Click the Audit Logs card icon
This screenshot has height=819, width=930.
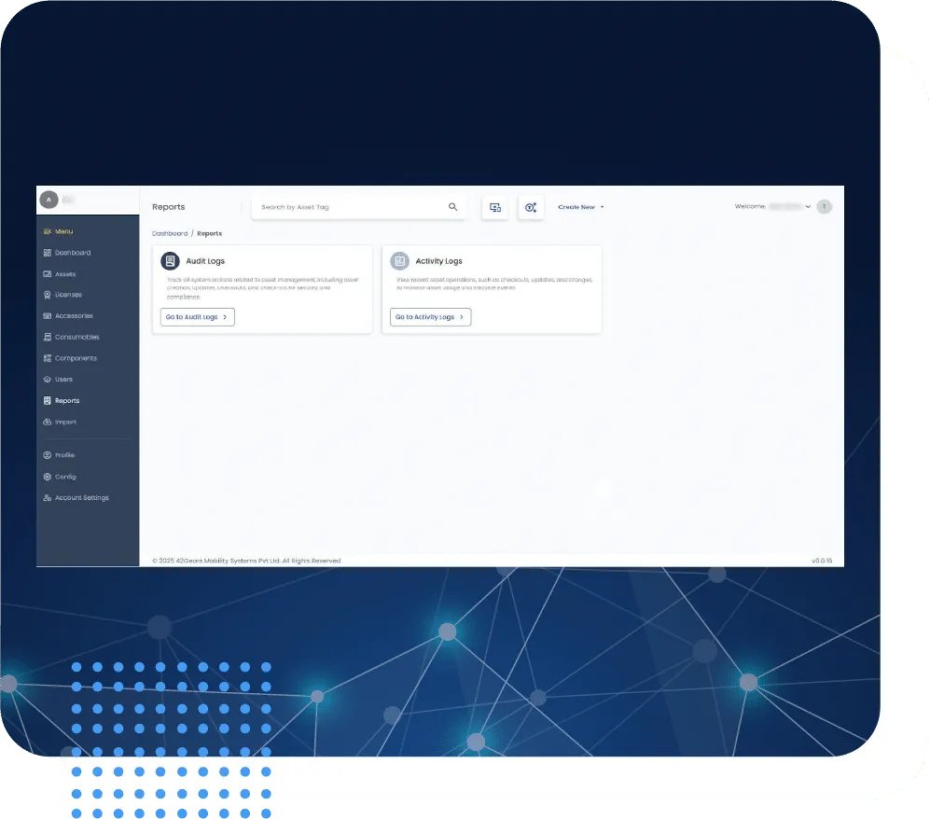tap(170, 261)
